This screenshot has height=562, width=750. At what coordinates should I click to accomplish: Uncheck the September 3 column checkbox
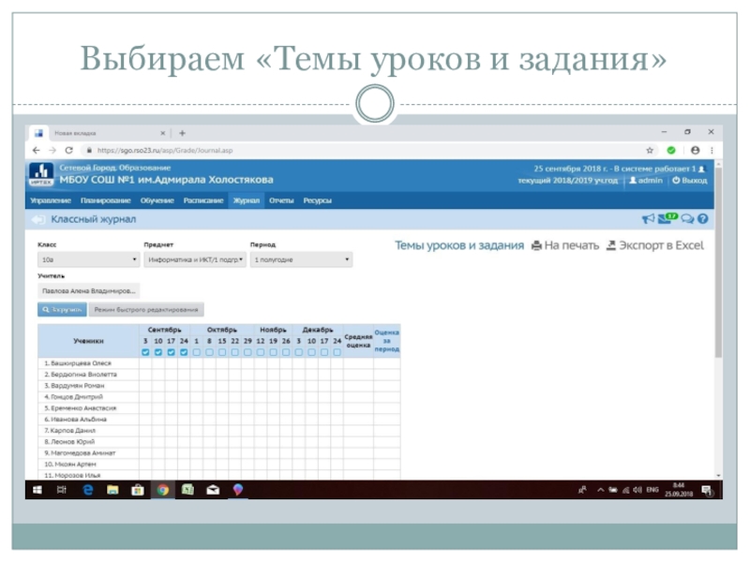pos(144,353)
